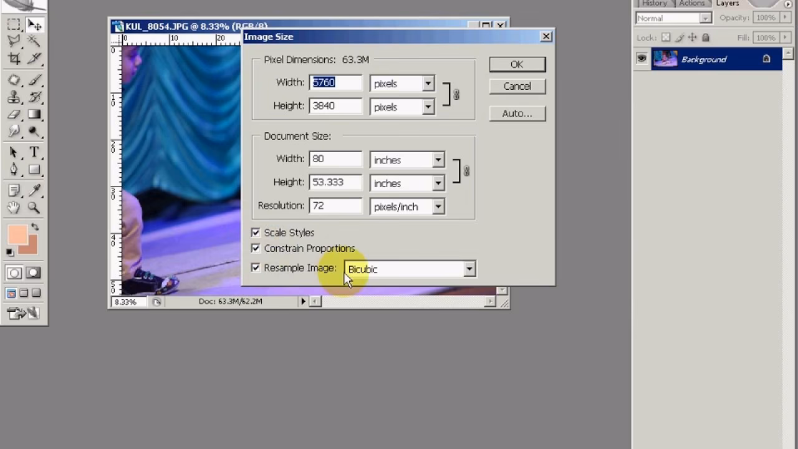Open the Bicubic resample dropdown
This screenshot has height=449, width=798.
tap(469, 269)
